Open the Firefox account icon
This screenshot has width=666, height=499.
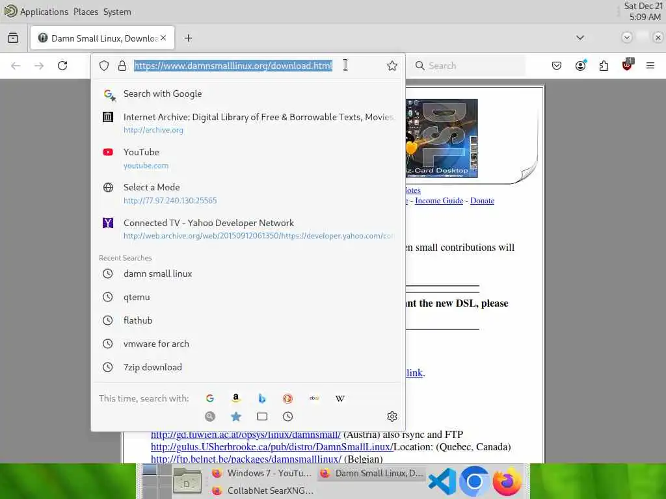(581, 66)
